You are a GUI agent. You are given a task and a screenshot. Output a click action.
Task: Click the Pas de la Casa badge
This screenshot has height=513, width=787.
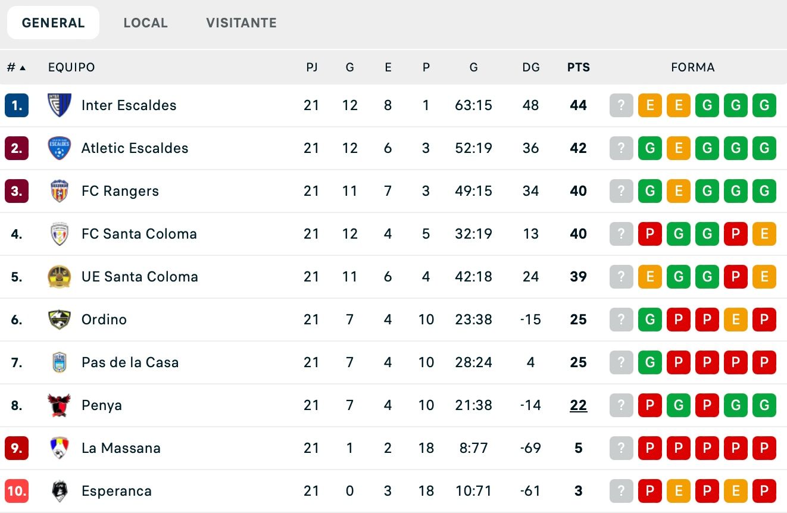(x=60, y=362)
